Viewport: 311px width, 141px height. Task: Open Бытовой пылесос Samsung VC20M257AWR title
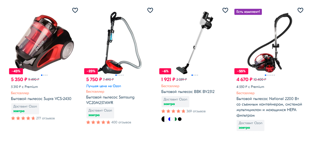(110, 100)
